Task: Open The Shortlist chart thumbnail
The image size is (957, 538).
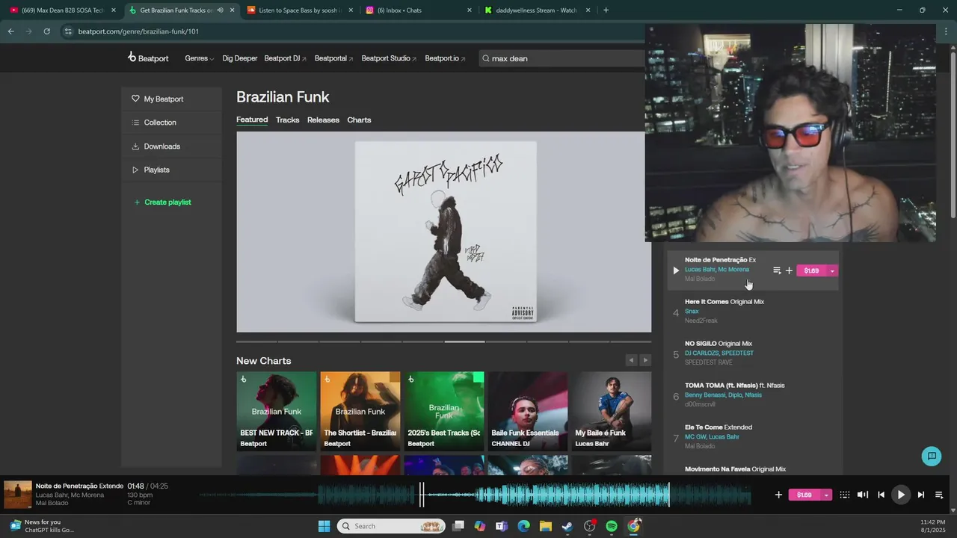Action: (x=360, y=412)
